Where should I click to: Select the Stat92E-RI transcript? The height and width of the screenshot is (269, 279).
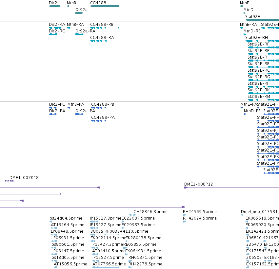263,87
